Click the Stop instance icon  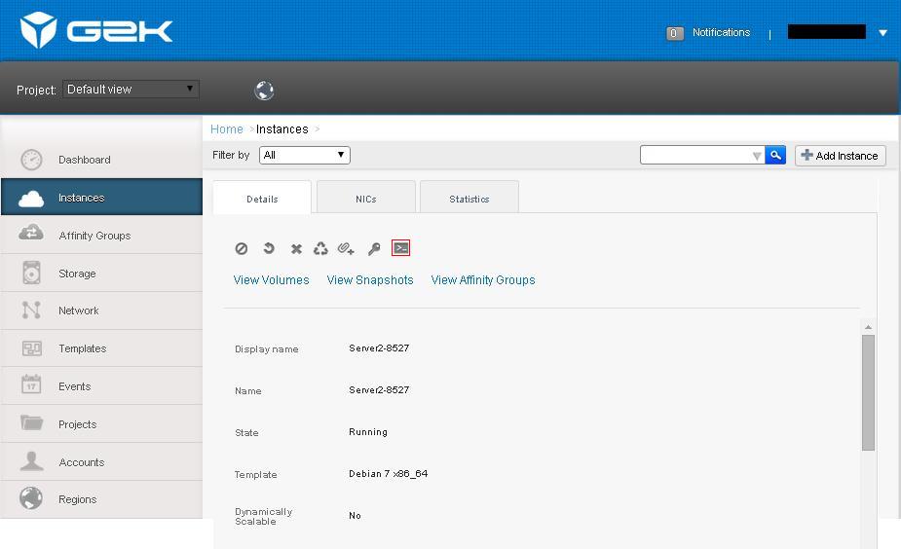242,248
